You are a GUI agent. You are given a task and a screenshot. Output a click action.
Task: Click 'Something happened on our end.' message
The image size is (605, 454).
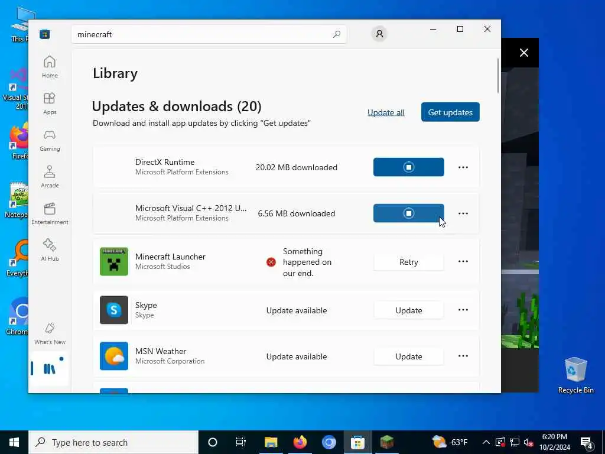[x=307, y=262]
